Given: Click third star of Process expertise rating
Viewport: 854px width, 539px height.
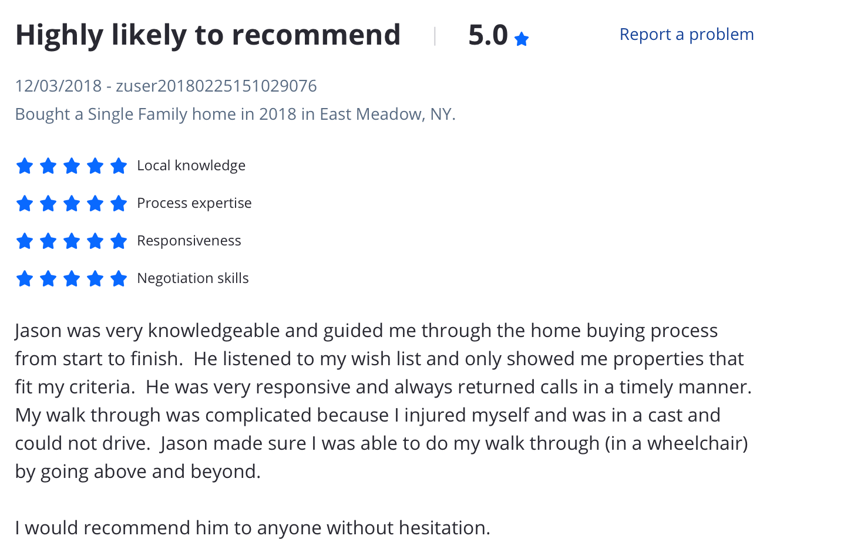Looking at the screenshot, I should click(x=72, y=204).
